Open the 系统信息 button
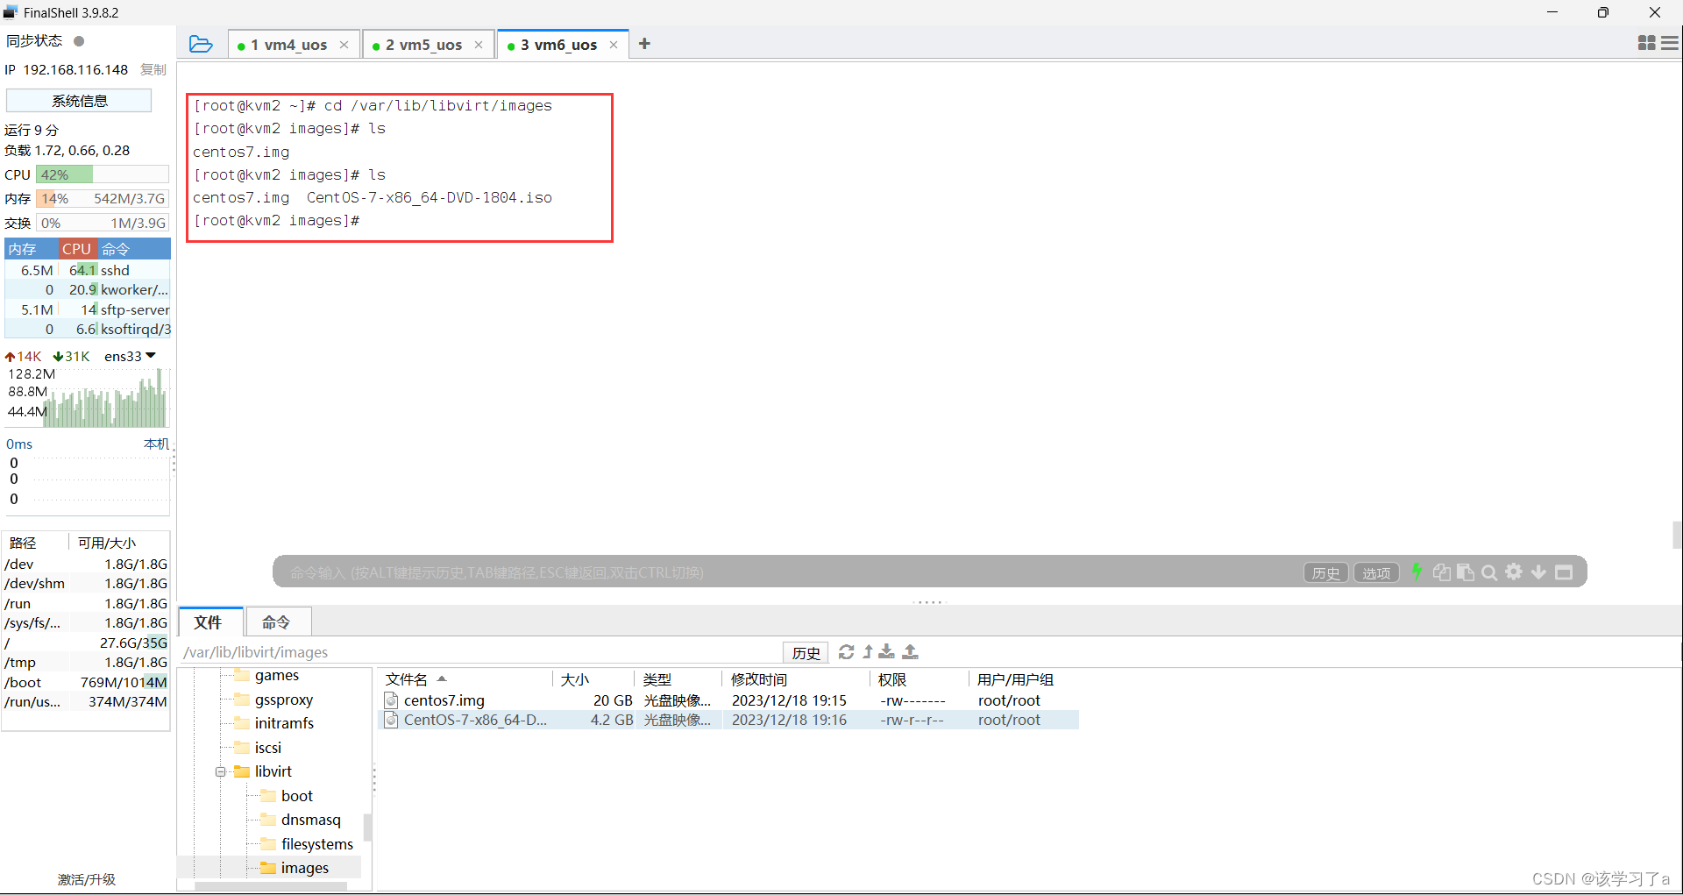Viewport: 1683px width, 895px height. (x=79, y=101)
